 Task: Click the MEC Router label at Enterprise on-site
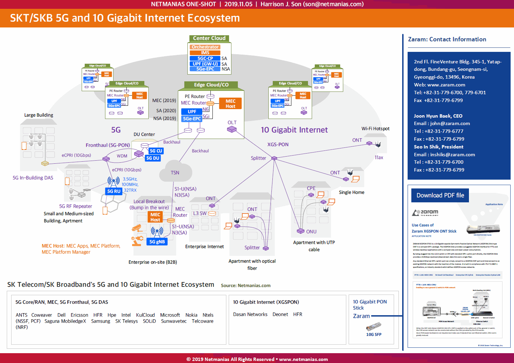(180, 212)
